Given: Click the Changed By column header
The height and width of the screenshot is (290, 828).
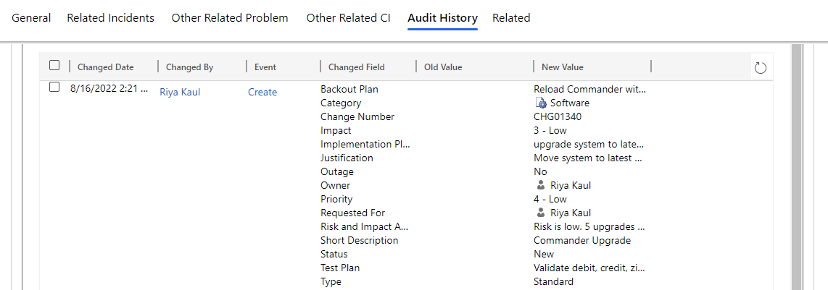Looking at the screenshot, I should point(189,67).
